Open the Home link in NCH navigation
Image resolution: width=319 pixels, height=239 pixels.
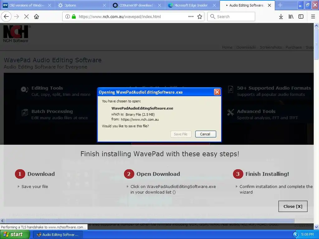click(227, 47)
